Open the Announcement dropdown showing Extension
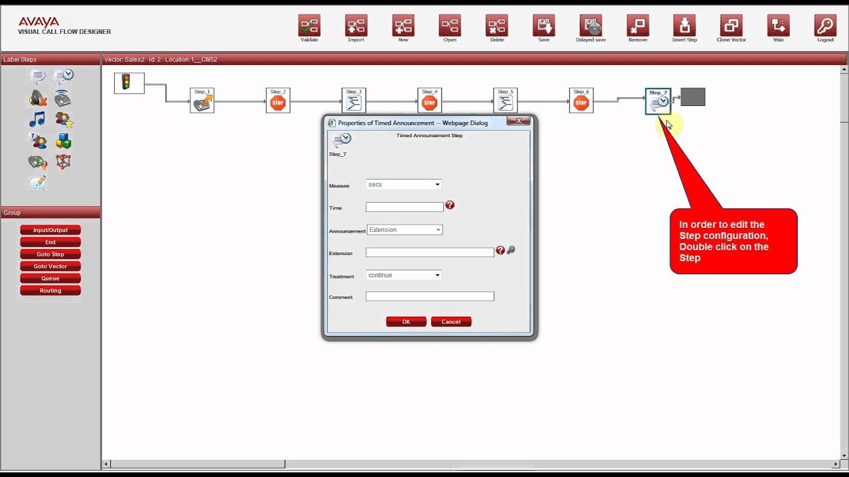849x477 pixels. [405, 230]
